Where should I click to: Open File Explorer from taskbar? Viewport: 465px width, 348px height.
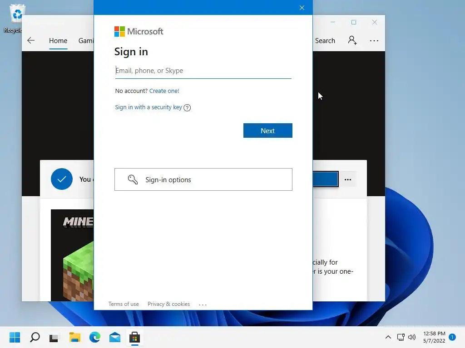75,337
